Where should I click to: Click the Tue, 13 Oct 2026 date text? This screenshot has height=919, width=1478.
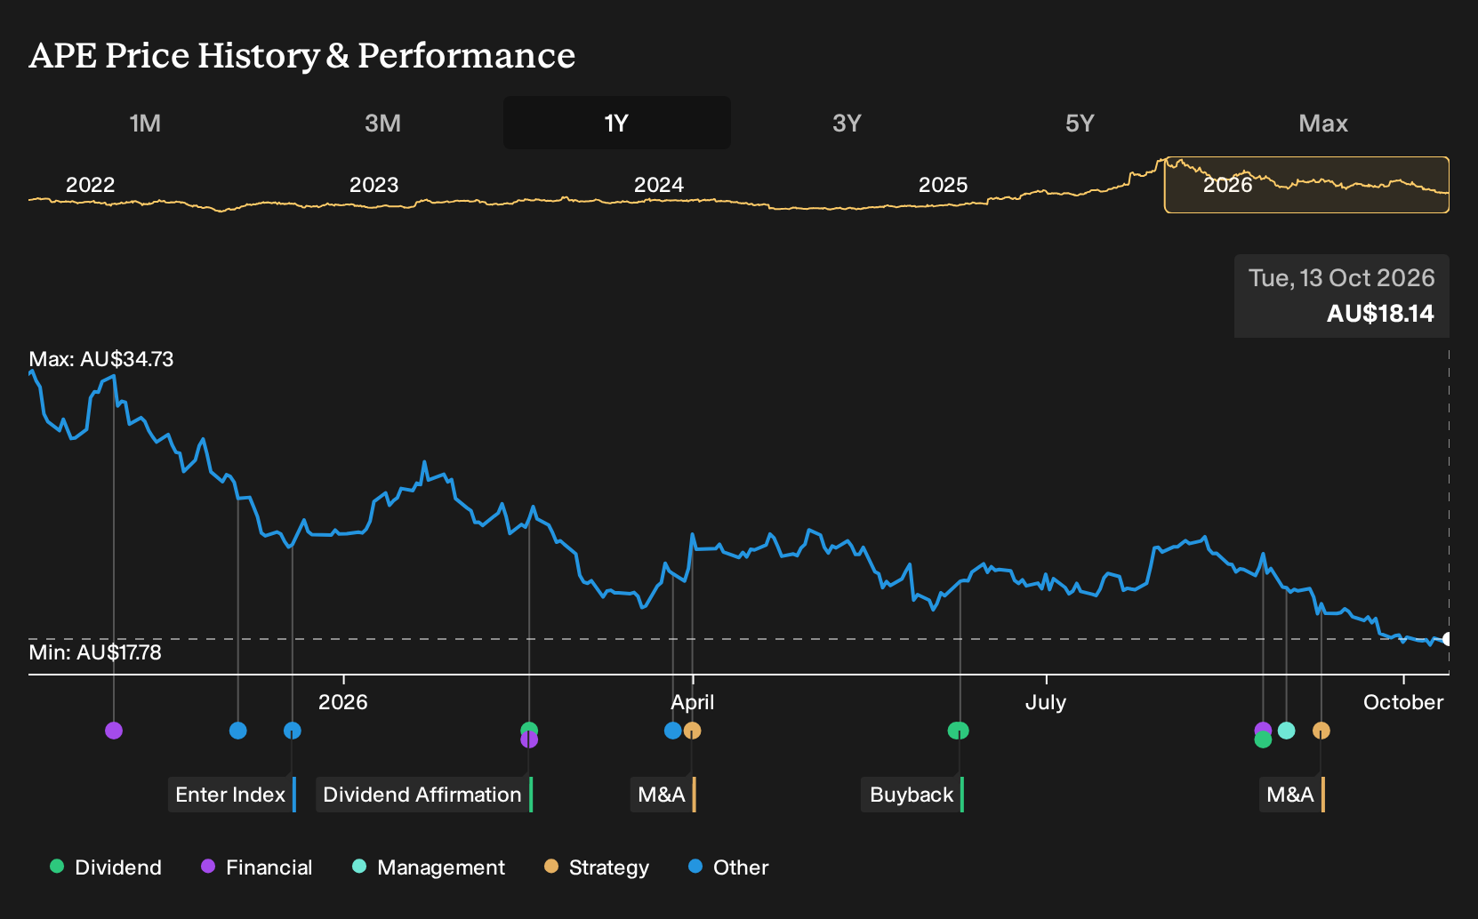tap(1341, 278)
